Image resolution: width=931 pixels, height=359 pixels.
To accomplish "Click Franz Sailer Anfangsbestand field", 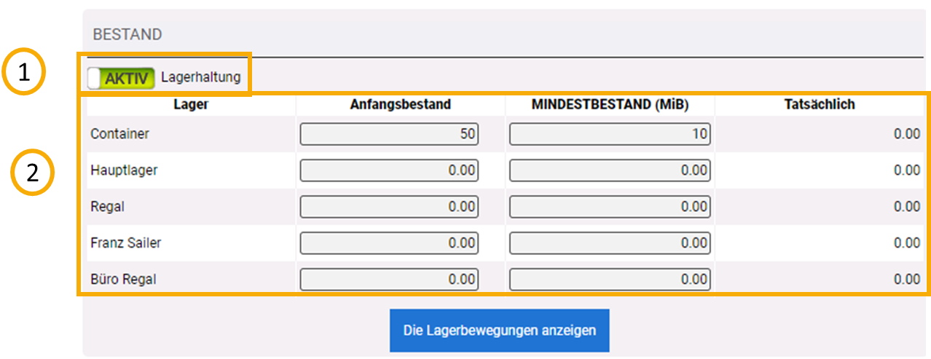I will click(x=389, y=243).
